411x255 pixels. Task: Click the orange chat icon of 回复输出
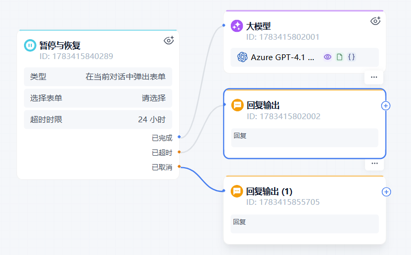pyautogui.click(x=237, y=105)
